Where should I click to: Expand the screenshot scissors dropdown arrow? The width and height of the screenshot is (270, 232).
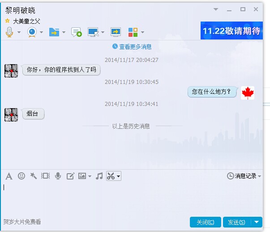tap(118, 176)
